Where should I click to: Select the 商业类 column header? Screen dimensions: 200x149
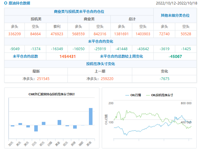(89, 19)
